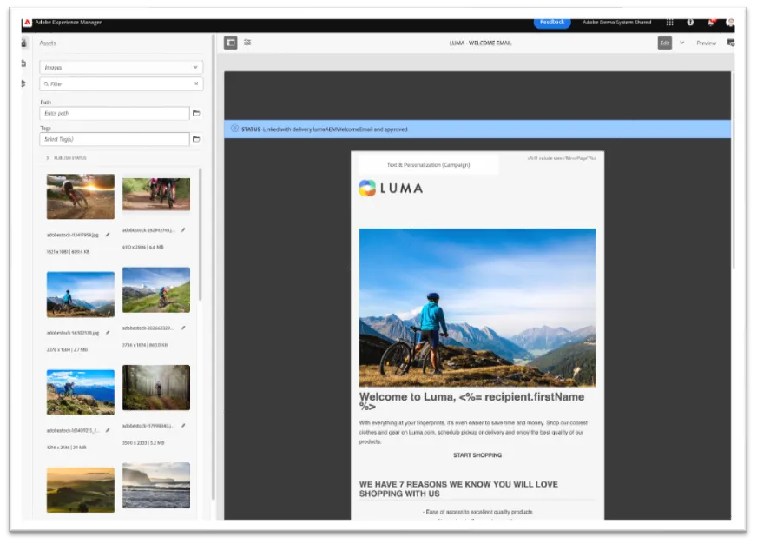The width and height of the screenshot is (757, 544).
Task: Select the golden misty hills thumbnail
Action: pos(81,490)
